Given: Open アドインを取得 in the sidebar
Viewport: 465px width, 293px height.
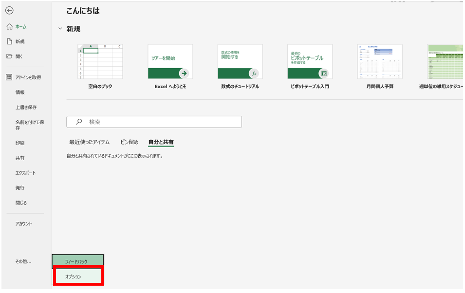Looking at the screenshot, I should tap(28, 77).
